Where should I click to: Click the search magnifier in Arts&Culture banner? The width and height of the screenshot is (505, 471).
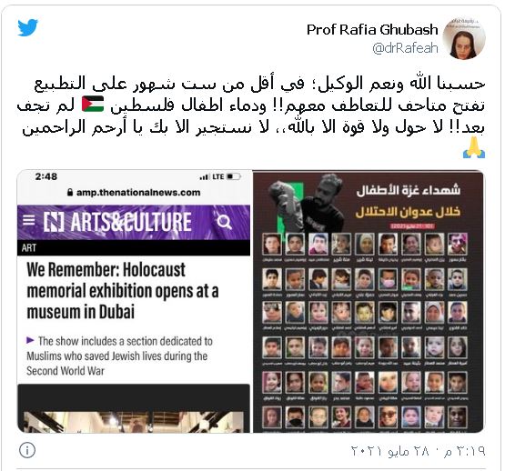click(224, 222)
